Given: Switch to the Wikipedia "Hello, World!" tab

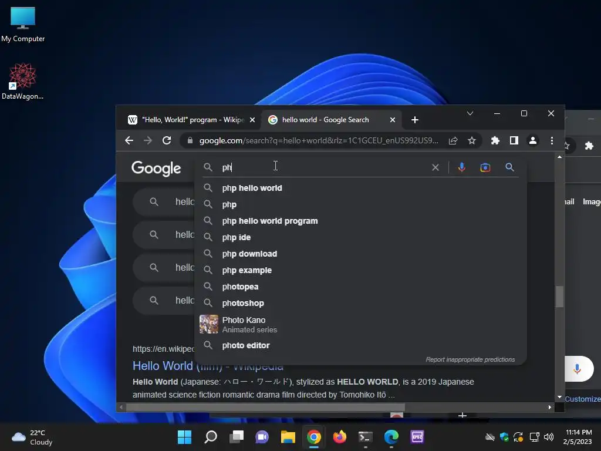Looking at the screenshot, I should coord(191,120).
